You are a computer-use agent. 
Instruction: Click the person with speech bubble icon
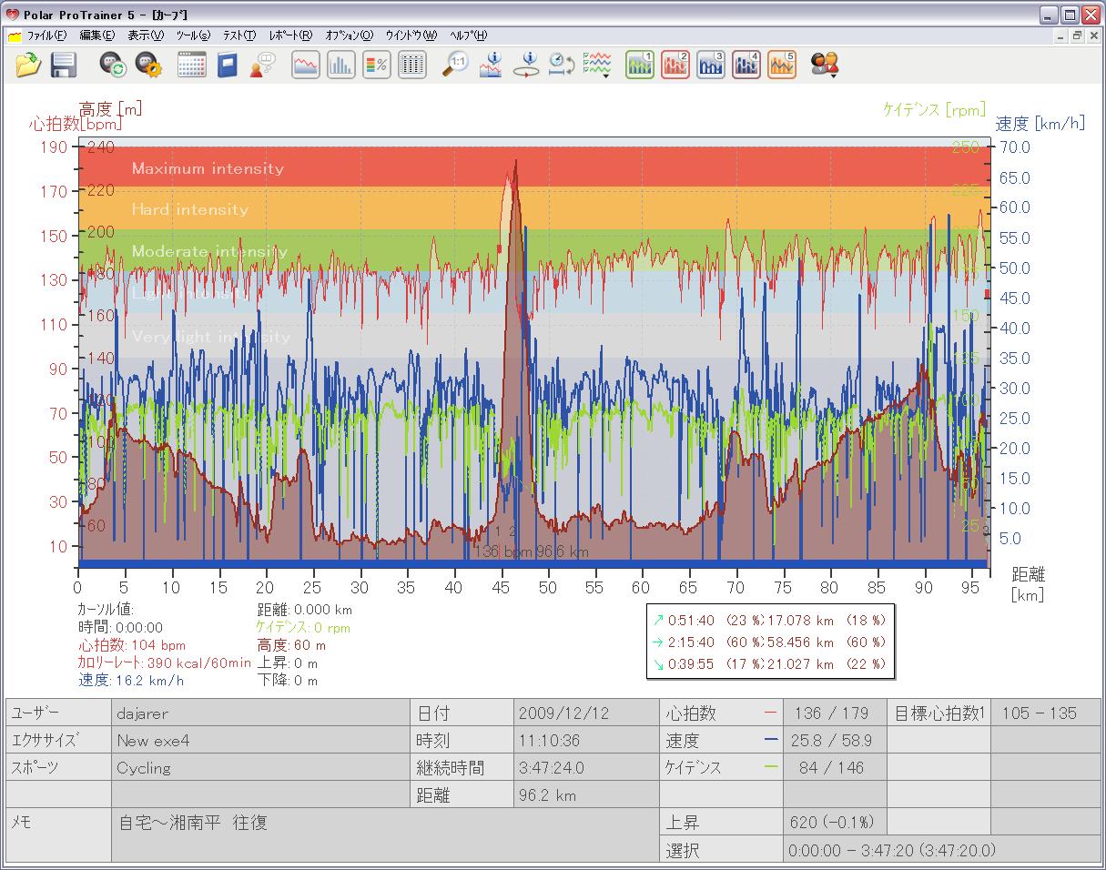click(263, 65)
